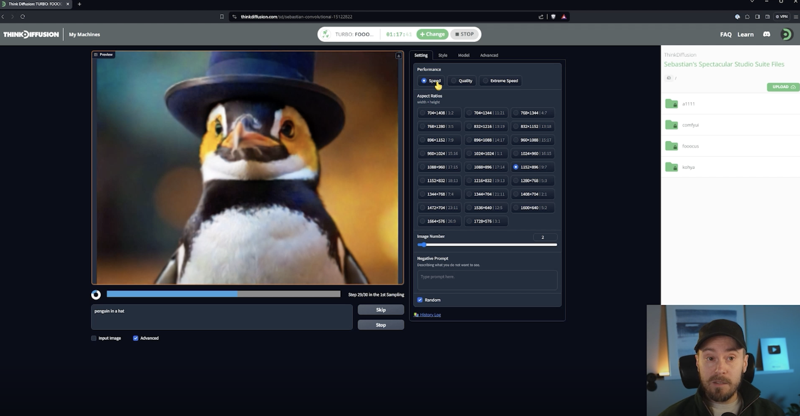Open the browser extensions puzzle icon
This screenshot has height=416, width=800.
747,17
